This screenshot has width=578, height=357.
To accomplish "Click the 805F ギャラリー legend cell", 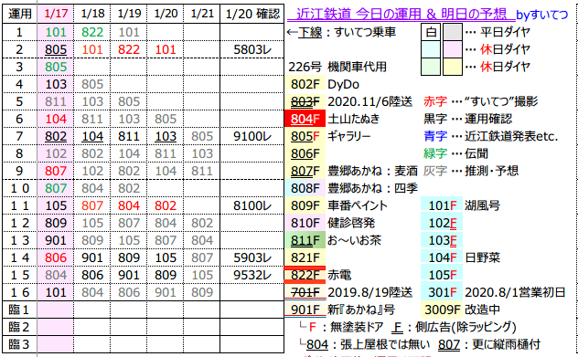I will coord(305,136).
